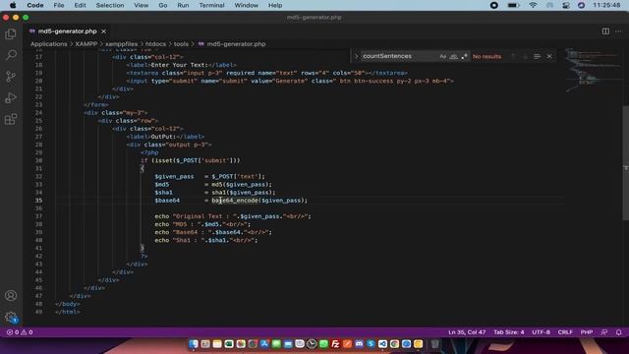Click the feedback icon in status bar
Image resolution: width=629 pixels, height=354 pixels.
coord(604,332)
